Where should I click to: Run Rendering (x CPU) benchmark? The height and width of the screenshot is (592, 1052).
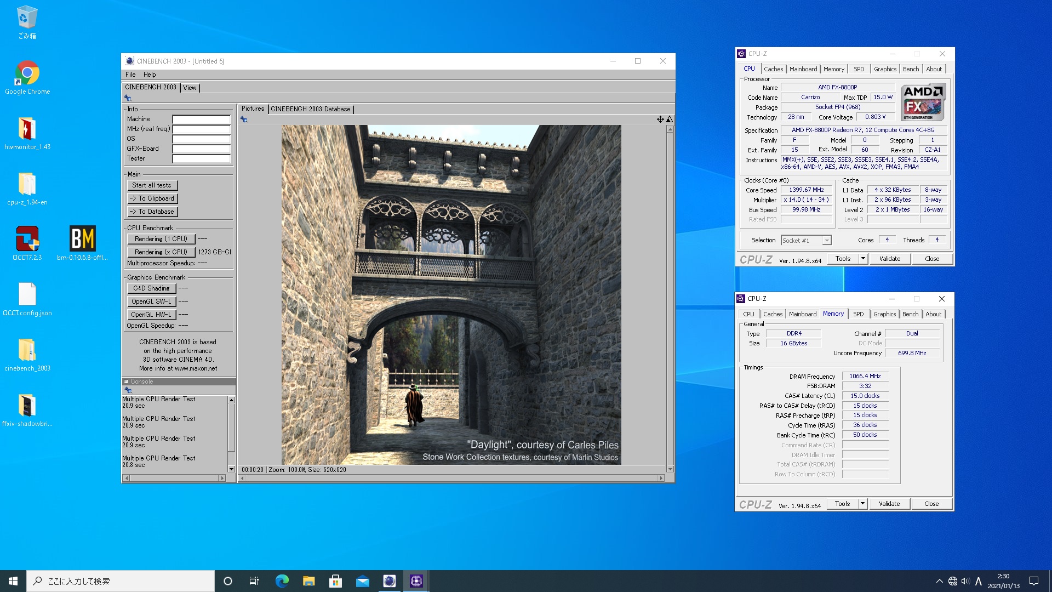[x=161, y=252]
